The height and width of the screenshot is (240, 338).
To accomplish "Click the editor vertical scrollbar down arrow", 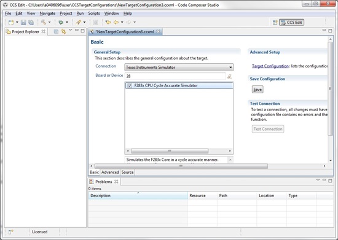I will 331,160.
